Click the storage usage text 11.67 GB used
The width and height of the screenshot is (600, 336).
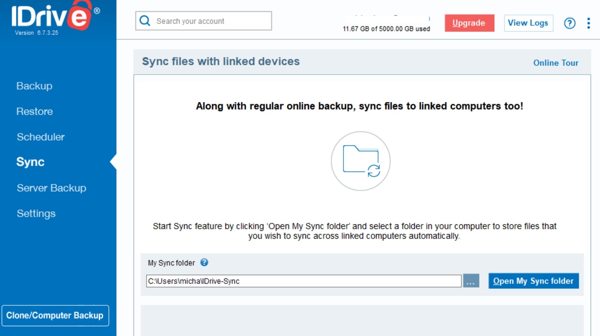coord(386,29)
